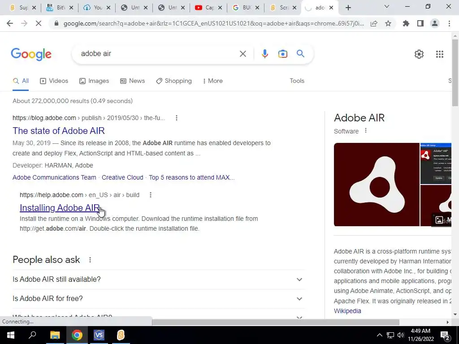Open the options next to Software label
The width and height of the screenshot is (459, 344).
[x=366, y=130]
